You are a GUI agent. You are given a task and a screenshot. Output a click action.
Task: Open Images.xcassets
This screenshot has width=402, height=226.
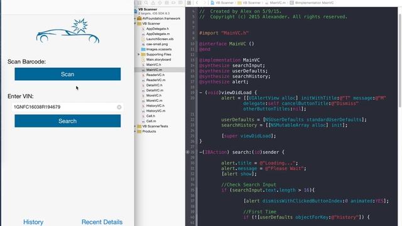(x=159, y=49)
